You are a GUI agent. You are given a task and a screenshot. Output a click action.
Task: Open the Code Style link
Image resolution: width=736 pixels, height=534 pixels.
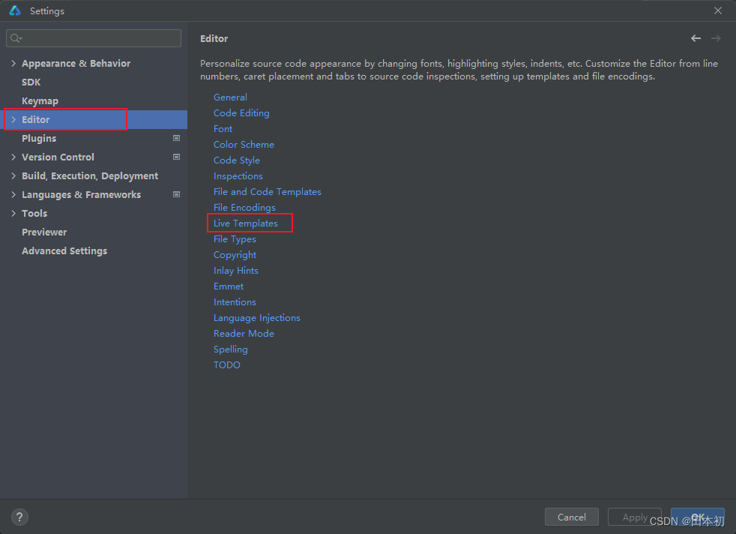237,160
